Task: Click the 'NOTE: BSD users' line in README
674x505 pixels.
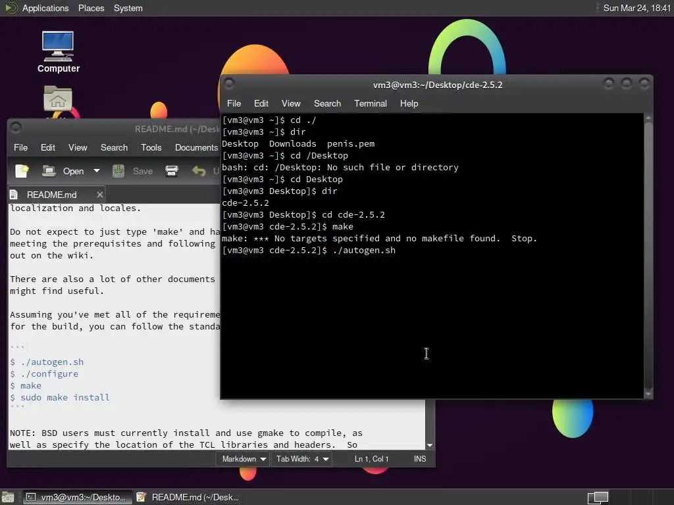Action: point(186,433)
